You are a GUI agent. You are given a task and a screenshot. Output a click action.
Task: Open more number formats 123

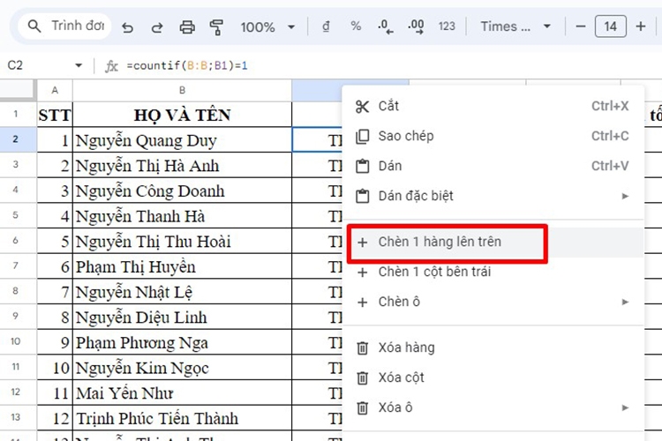tap(447, 26)
